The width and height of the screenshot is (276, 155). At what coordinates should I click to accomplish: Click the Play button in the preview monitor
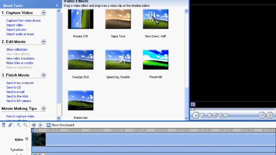click(x=195, y=115)
